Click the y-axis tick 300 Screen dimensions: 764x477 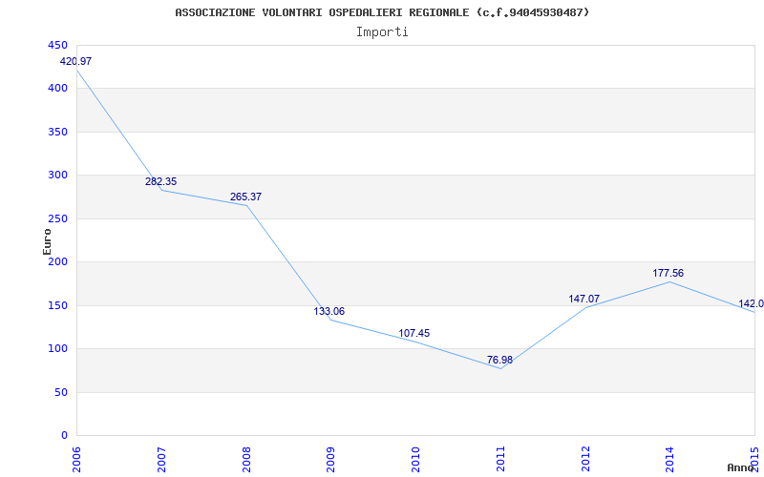tap(57, 176)
